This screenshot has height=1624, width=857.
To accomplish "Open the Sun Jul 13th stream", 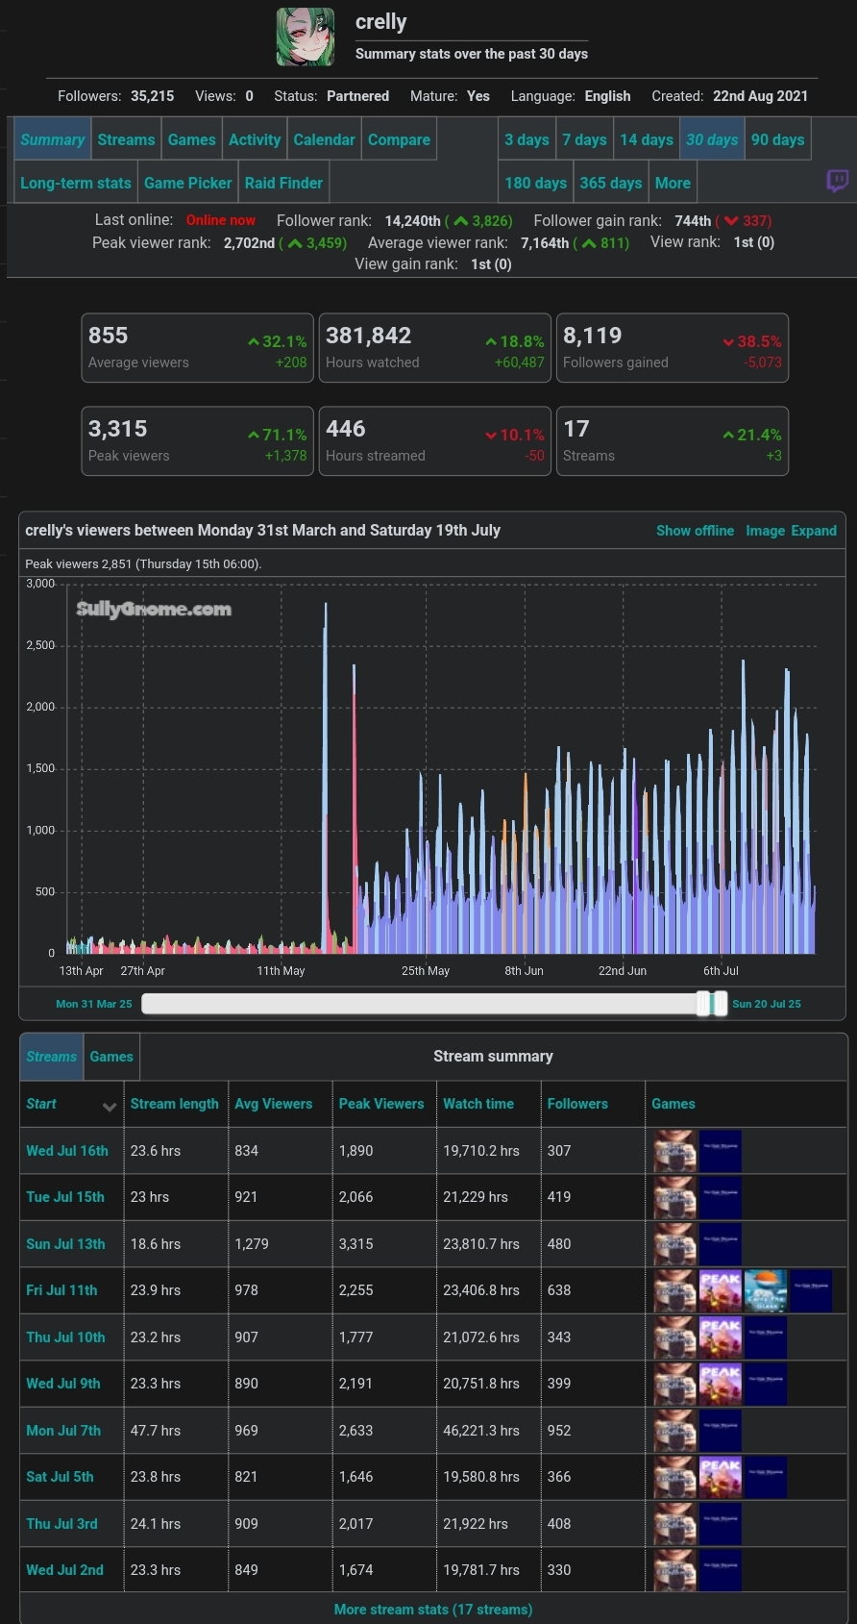I will click(65, 1244).
